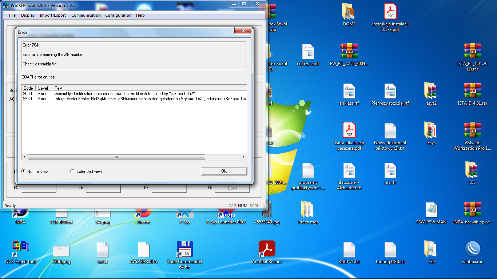Viewport: 497px width, 279px height.
Task: Launch Total Commander 64 bit shortcut
Action: [184, 249]
